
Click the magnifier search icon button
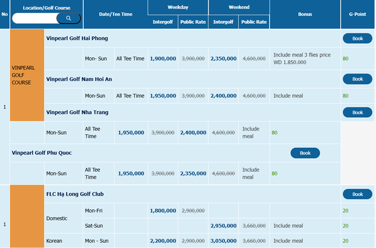[x=69, y=18]
